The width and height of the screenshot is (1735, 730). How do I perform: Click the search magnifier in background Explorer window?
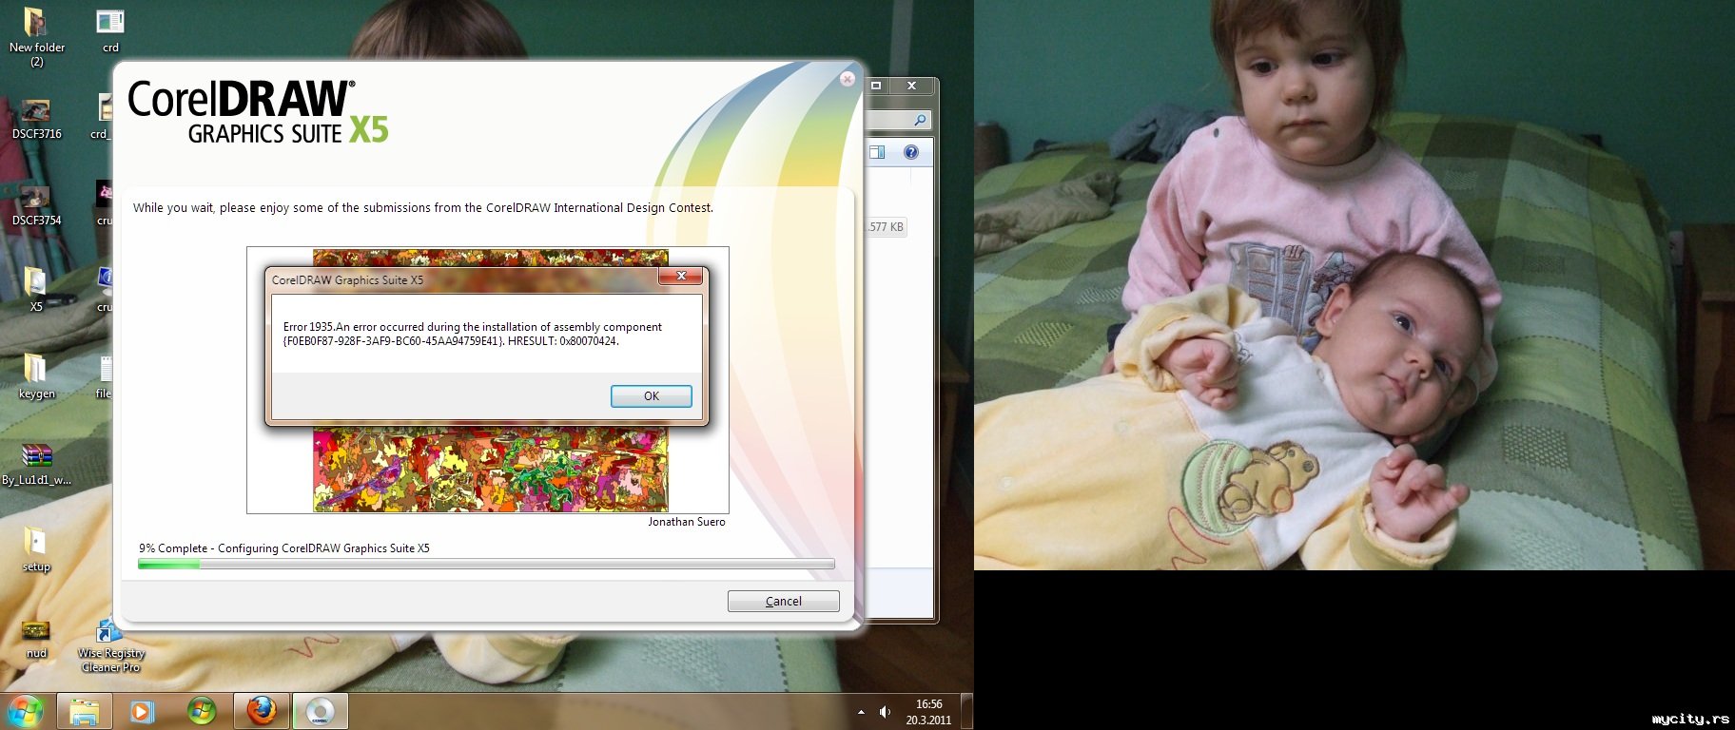coord(920,120)
